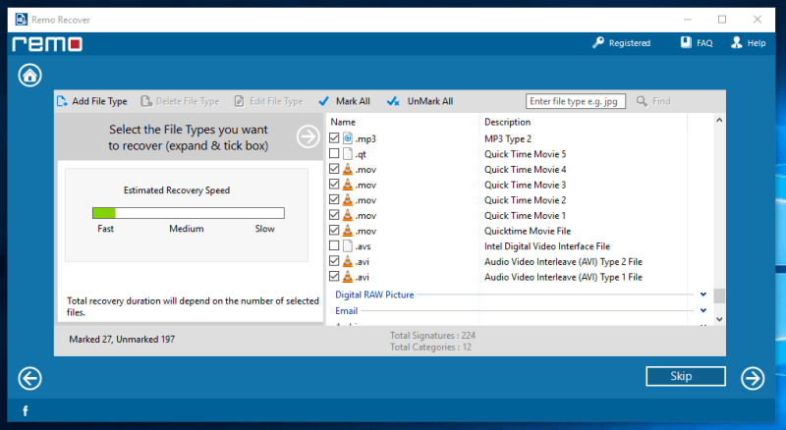The image size is (786, 430).
Task: Uncheck the Quick Time Movie 4 checkbox
Action: (x=334, y=169)
